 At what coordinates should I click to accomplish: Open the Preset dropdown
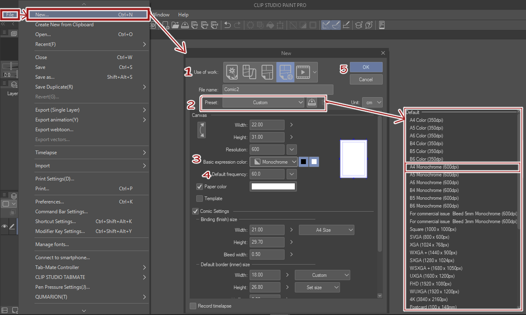tap(263, 103)
